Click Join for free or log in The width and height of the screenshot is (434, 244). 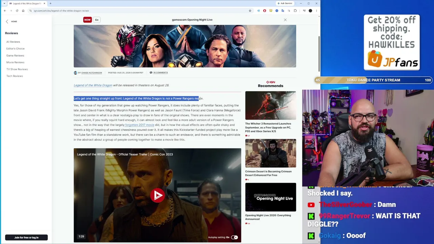point(26,238)
